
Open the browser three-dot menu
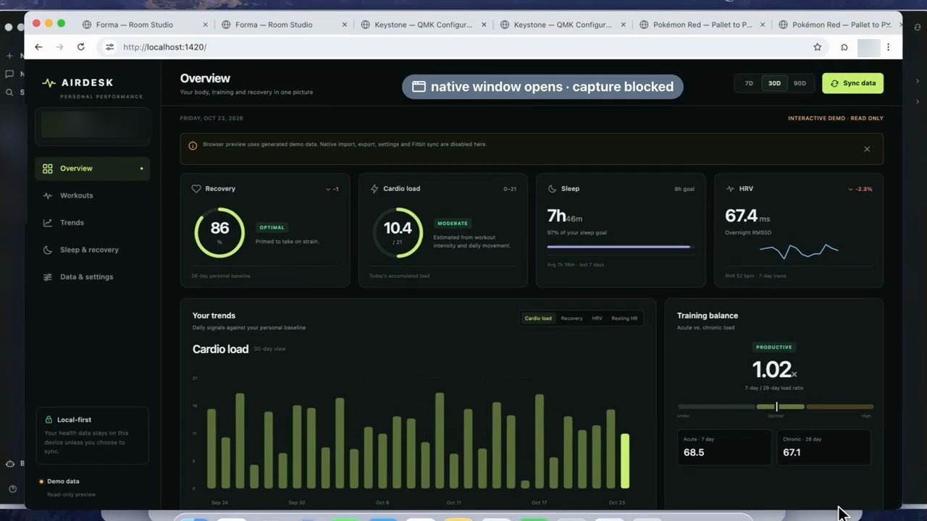(889, 47)
